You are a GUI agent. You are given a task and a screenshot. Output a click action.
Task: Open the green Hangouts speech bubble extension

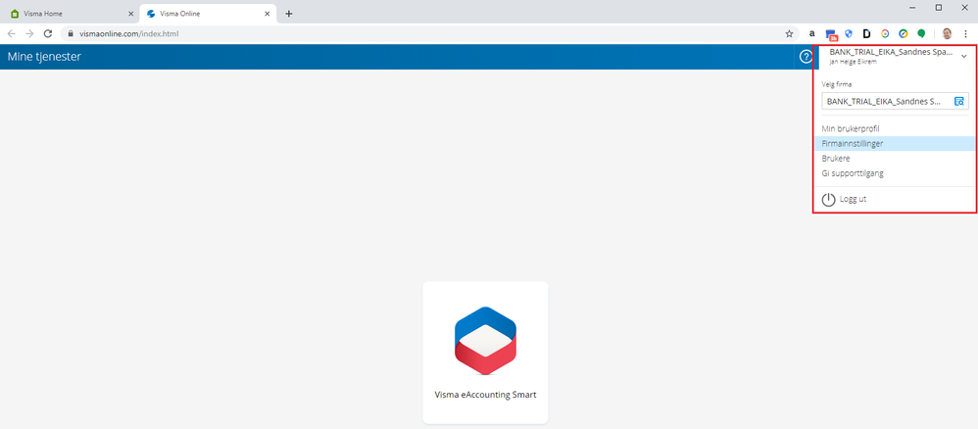coord(920,33)
